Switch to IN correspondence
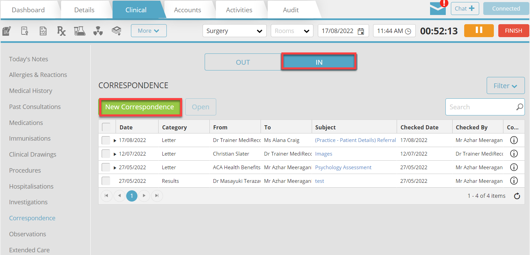This screenshot has height=255, width=530. 319,62
